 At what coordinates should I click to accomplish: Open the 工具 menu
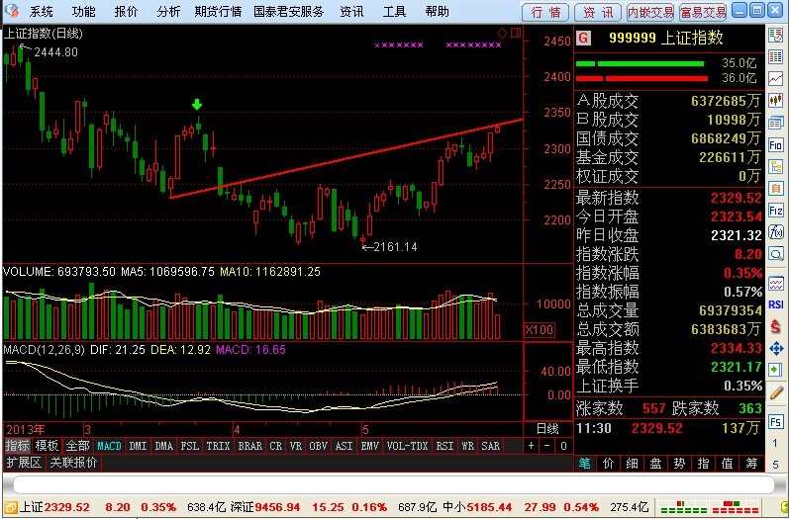[394, 12]
